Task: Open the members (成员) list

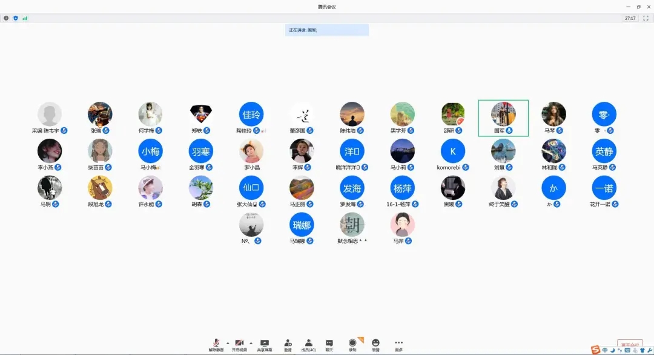Action: (x=309, y=343)
